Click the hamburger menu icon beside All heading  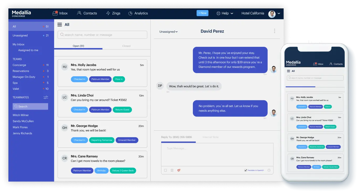click(x=60, y=24)
